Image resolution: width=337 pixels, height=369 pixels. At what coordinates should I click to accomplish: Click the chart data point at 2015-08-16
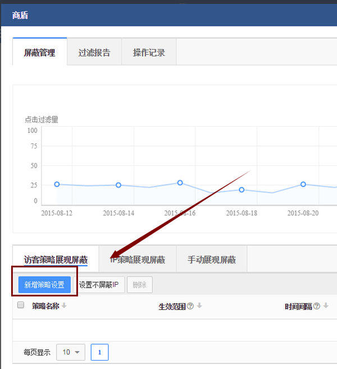click(180, 183)
